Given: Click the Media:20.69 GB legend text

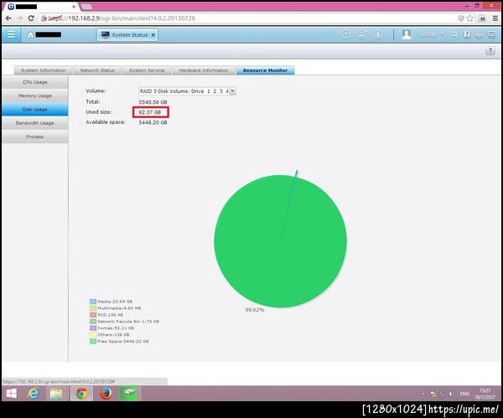Looking at the screenshot, I should (x=115, y=302).
